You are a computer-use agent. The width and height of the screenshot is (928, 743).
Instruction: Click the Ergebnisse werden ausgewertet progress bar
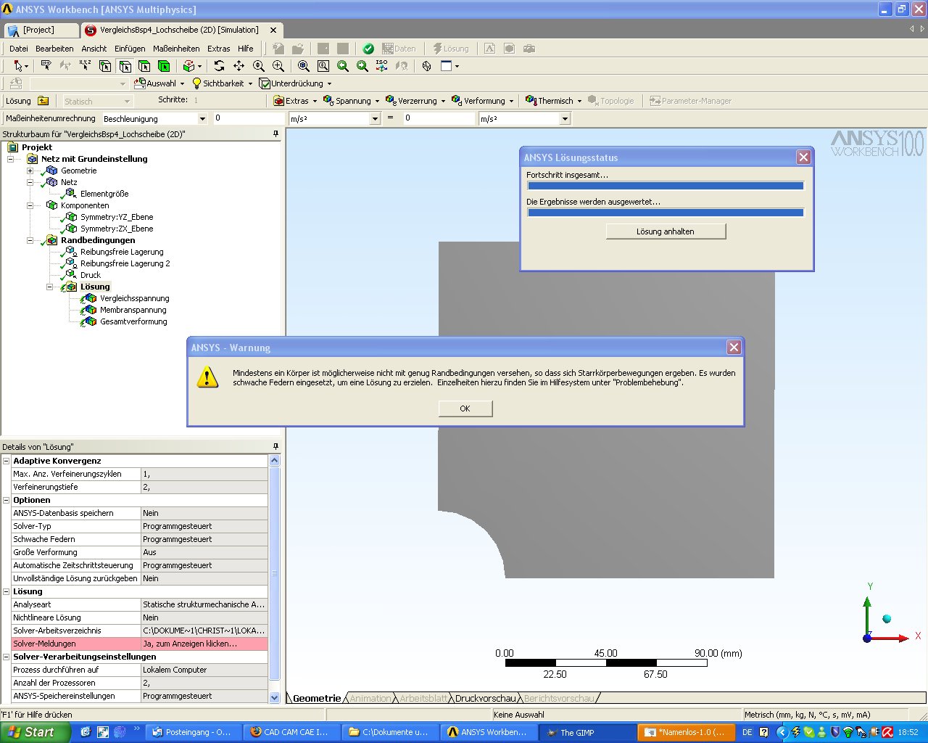click(666, 213)
